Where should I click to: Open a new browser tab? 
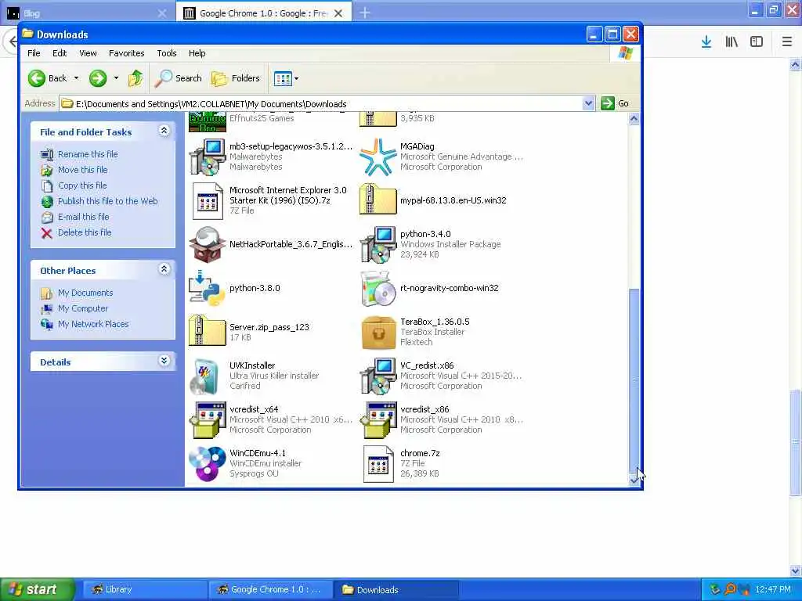click(365, 13)
